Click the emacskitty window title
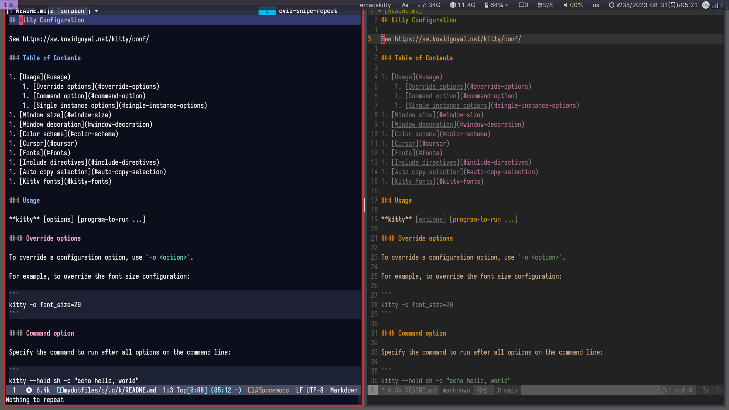This screenshot has height=410, width=729. pyautogui.click(x=375, y=5)
